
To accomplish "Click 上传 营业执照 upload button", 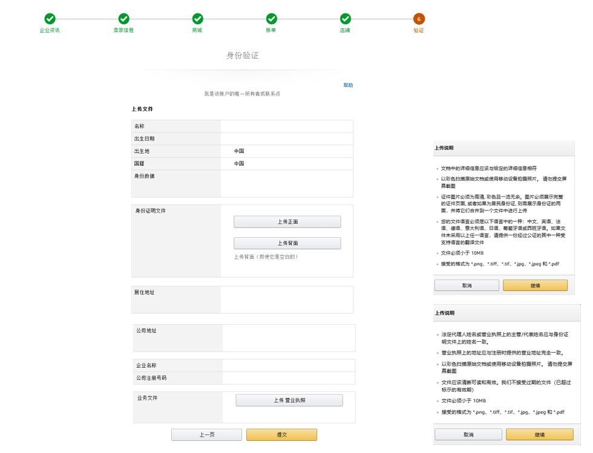I will (289, 400).
